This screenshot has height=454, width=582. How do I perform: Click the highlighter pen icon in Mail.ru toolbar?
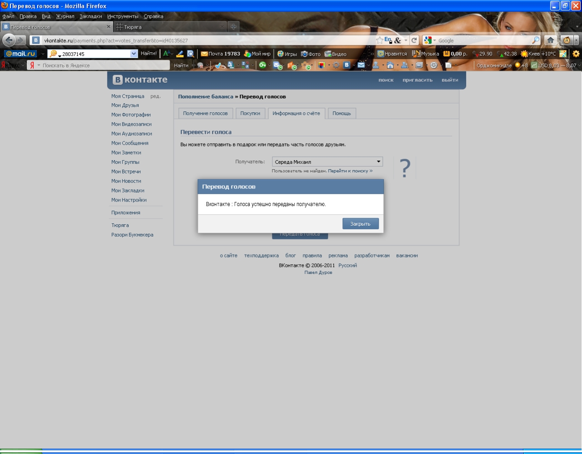coord(180,54)
